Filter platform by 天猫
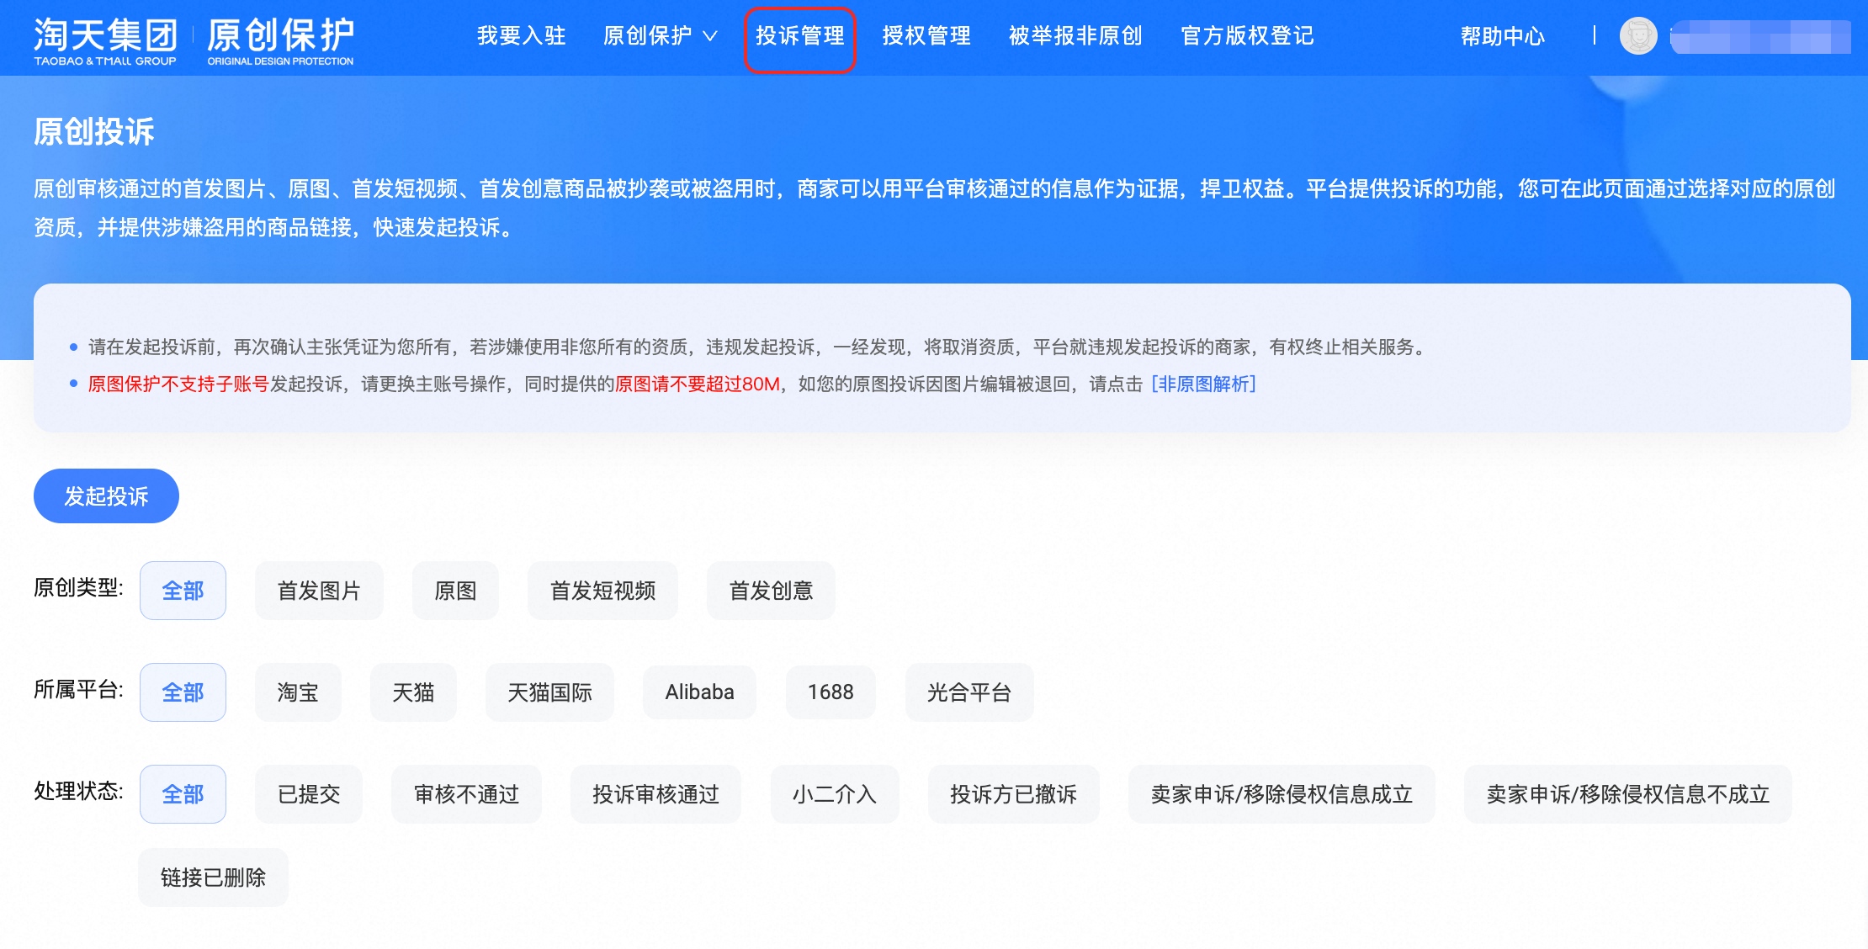Image resolution: width=1868 pixels, height=949 pixels. (x=413, y=692)
